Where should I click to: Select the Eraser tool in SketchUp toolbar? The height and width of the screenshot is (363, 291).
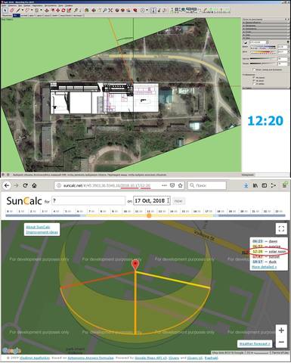(11, 11)
